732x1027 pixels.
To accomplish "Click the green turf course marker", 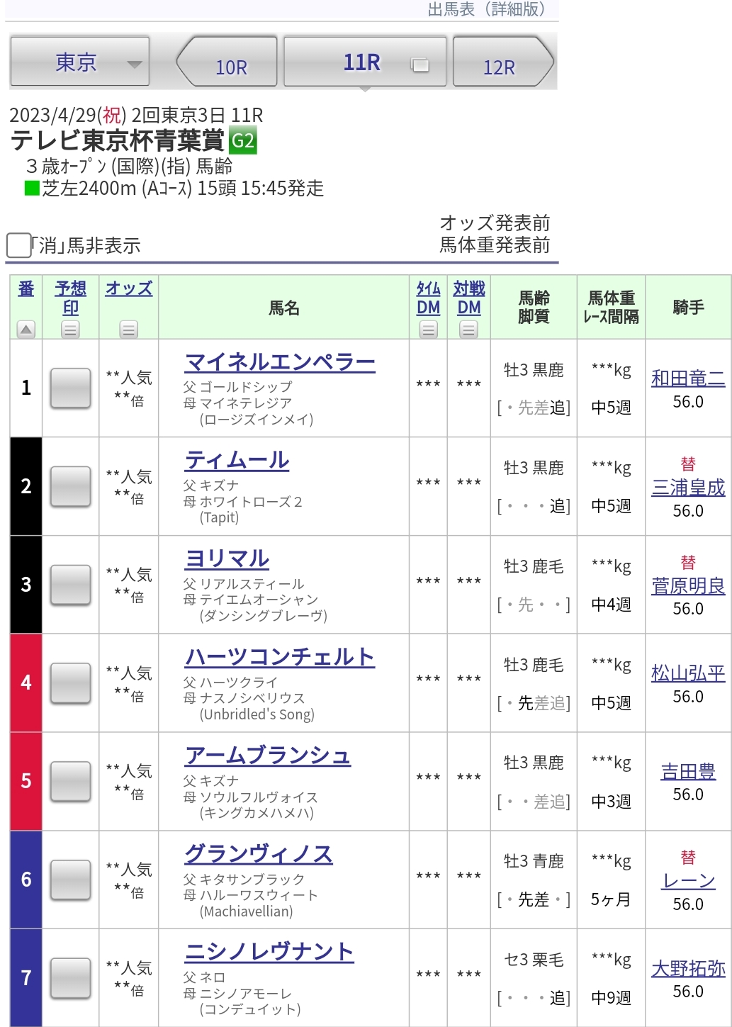I will coord(32,189).
